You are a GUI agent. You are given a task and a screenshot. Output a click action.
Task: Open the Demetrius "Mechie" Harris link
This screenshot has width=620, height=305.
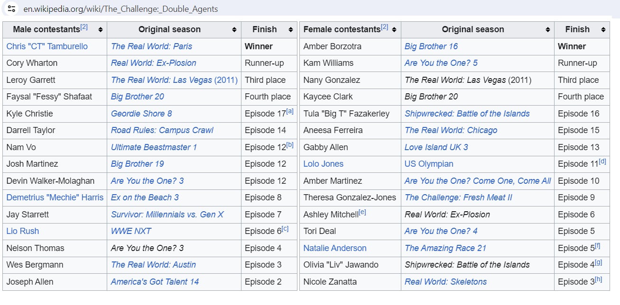tap(55, 197)
